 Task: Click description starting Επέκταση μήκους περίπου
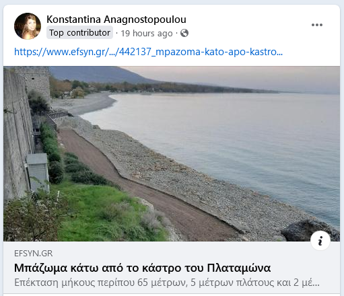pyautogui.click(x=167, y=283)
